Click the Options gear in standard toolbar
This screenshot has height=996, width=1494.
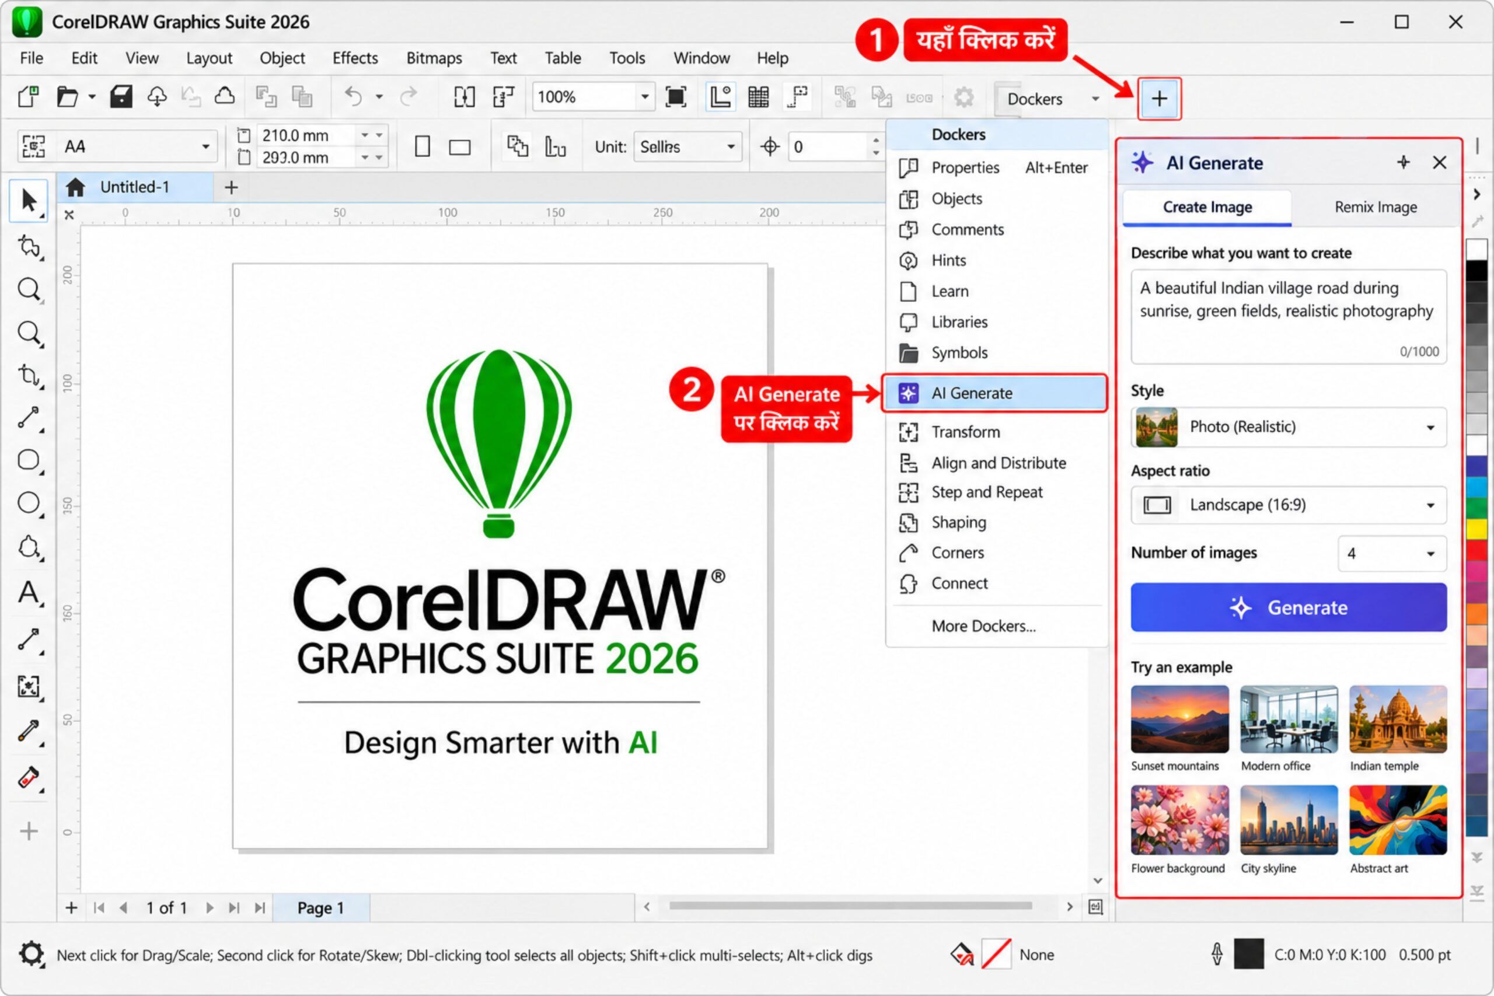(964, 97)
